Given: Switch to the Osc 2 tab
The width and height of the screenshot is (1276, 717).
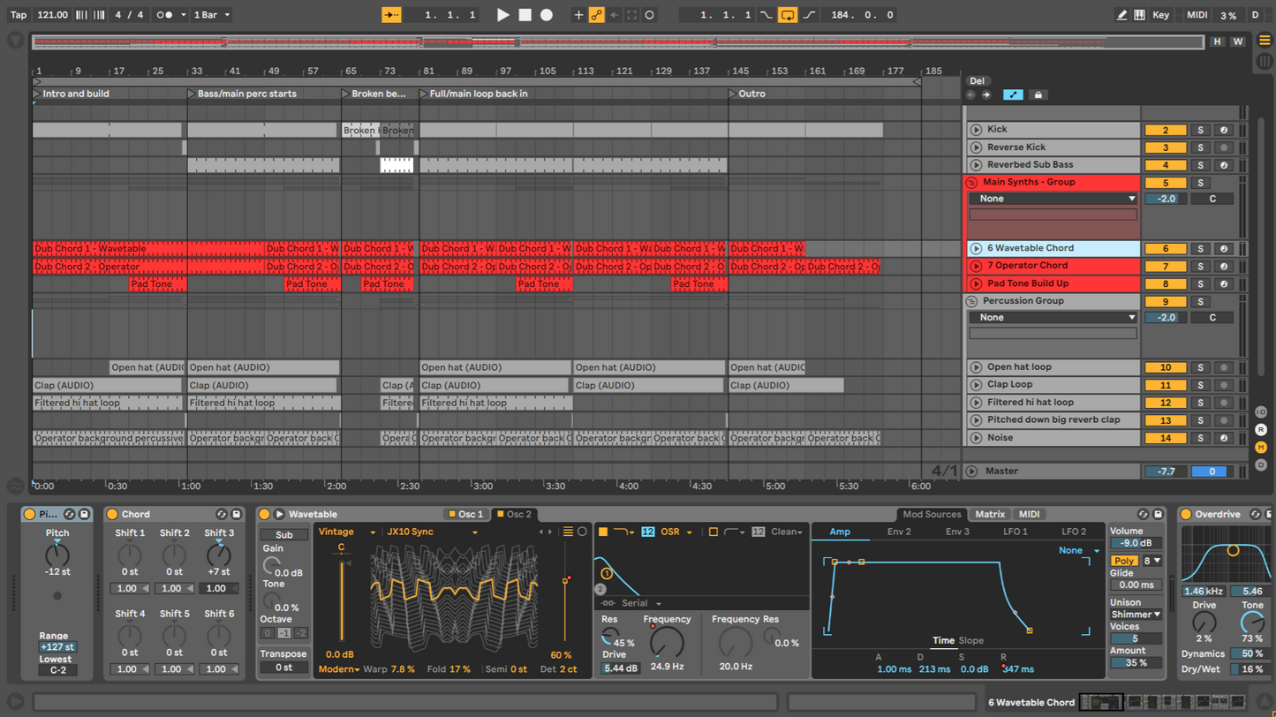Looking at the screenshot, I should 514,514.
